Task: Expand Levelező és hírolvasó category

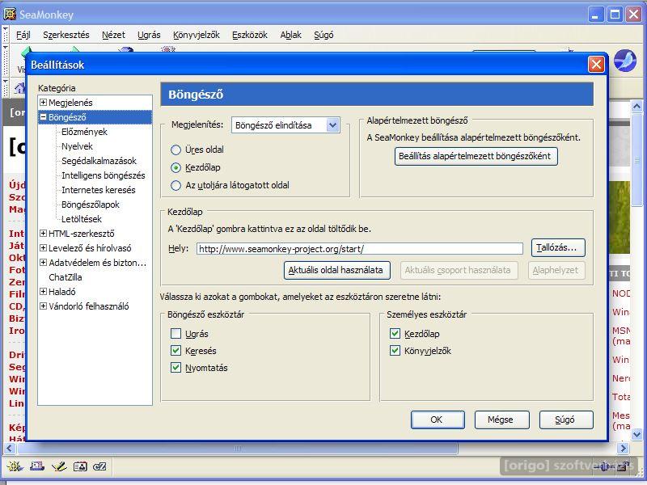Action: 43,248
